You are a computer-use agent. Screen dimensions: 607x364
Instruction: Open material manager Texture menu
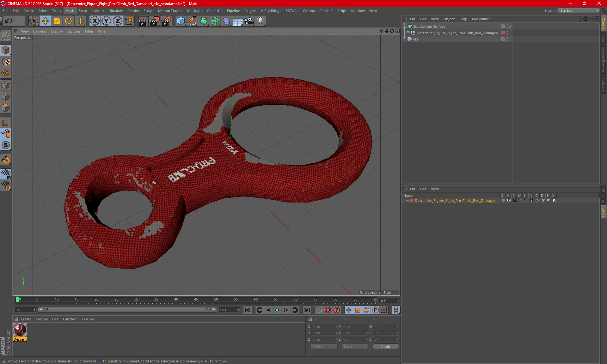(x=88, y=319)
